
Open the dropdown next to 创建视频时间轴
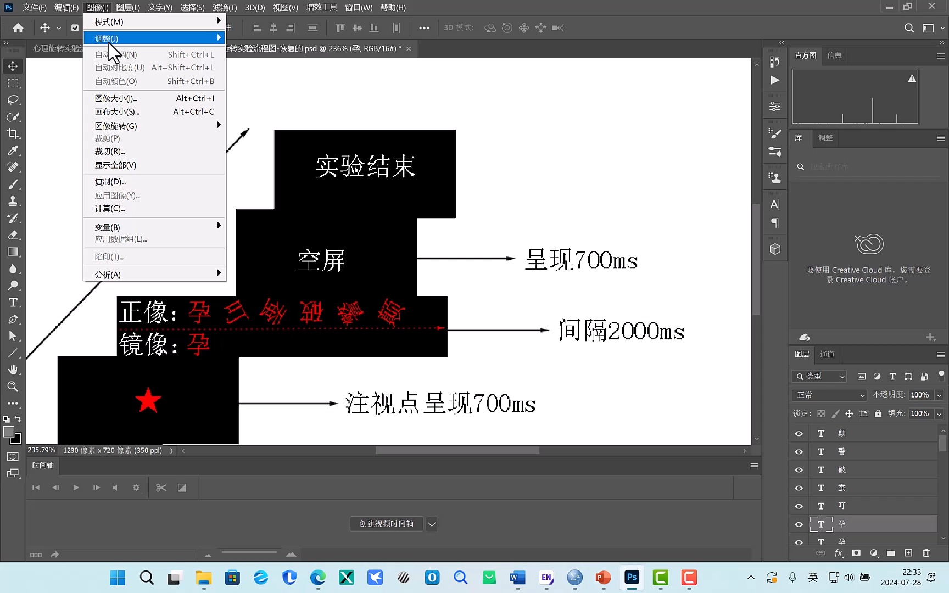[432, 524]
